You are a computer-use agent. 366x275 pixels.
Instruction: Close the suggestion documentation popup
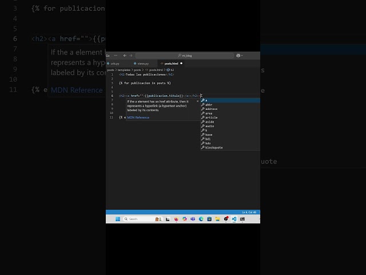pos(197,101)
